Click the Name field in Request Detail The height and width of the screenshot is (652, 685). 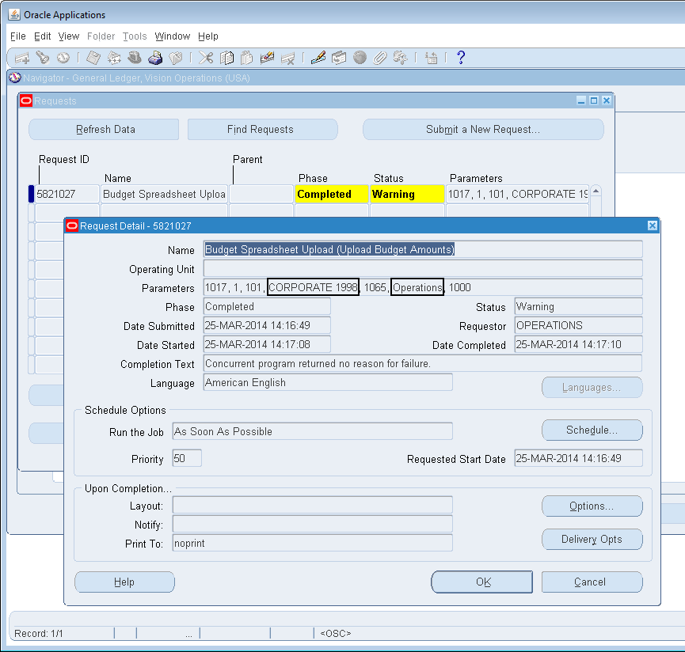click(423, 249)
